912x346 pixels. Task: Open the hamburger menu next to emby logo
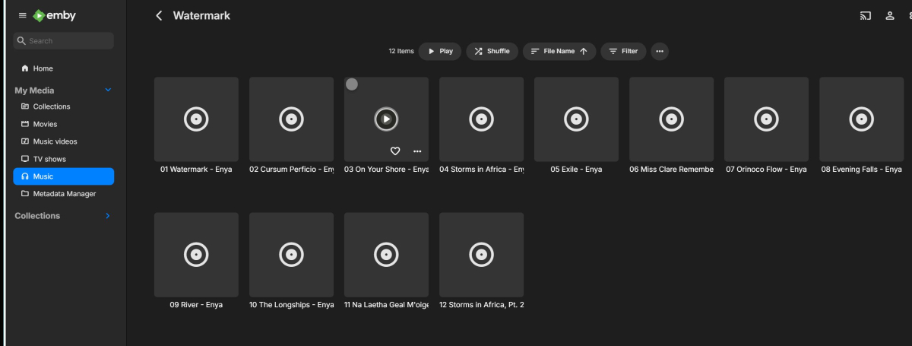22,15
